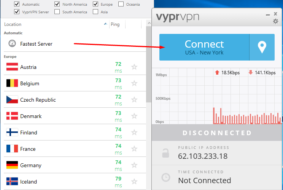Select the Czech Republic server row
This screenshot has height=190, width=283.
75,100
